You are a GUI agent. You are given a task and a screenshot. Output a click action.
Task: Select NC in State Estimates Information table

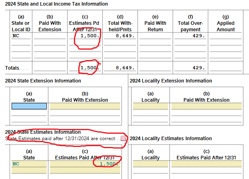tap(29, 164)
